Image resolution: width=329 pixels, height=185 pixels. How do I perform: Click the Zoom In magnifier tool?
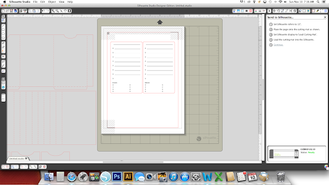pos(53,11)
